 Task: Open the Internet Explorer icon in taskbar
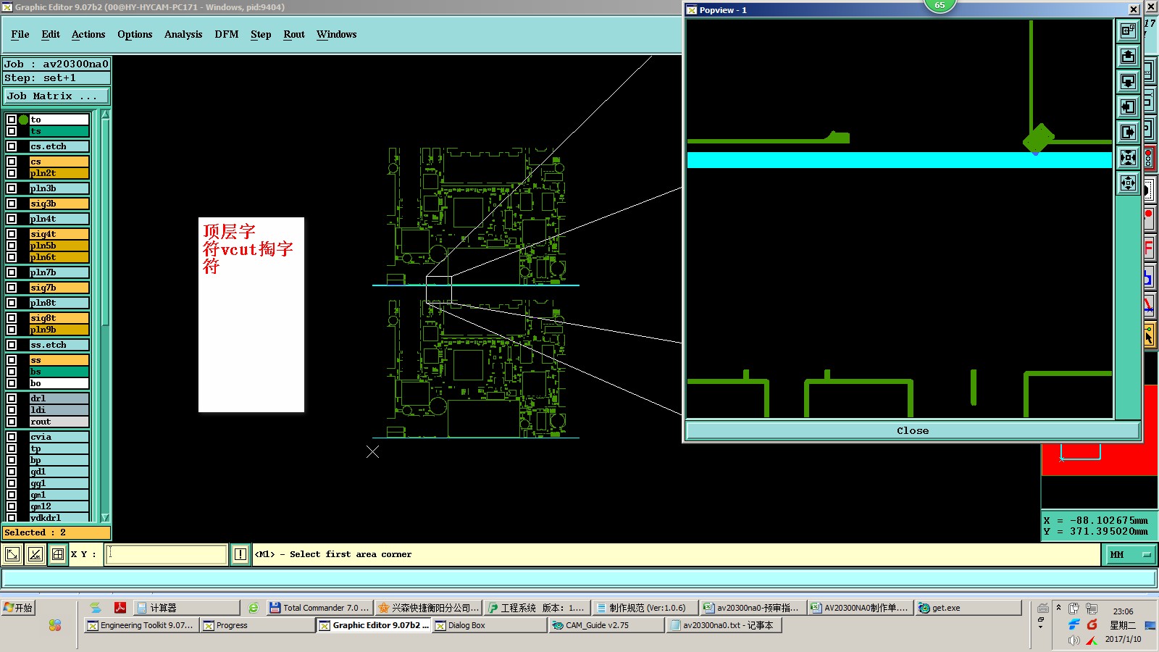(254, 608)
